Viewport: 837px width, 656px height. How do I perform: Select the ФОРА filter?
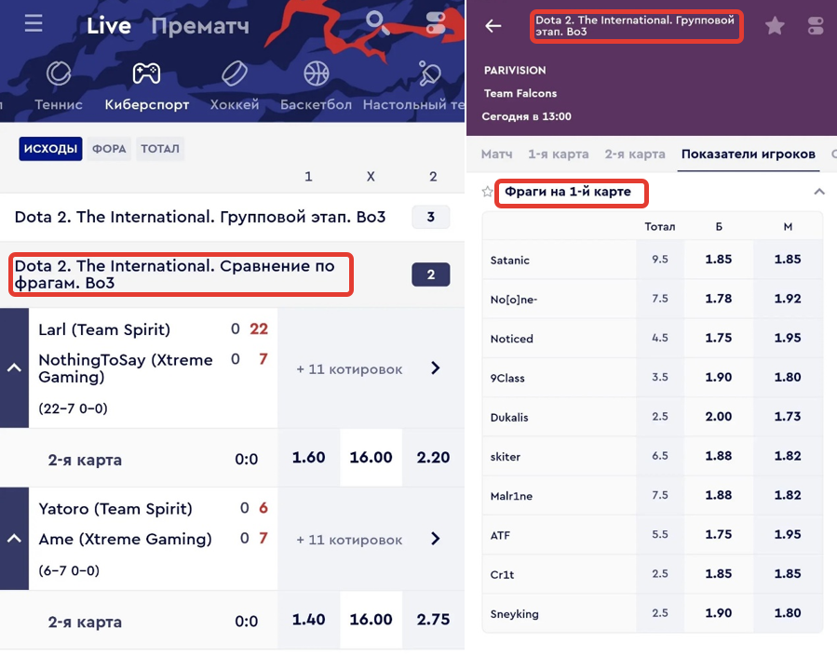point(109,149)
